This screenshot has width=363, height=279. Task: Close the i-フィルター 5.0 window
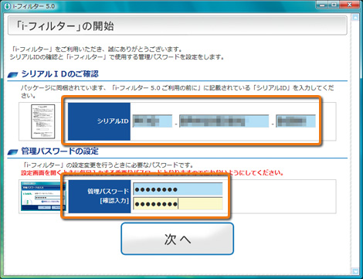[x=350, y=5]
